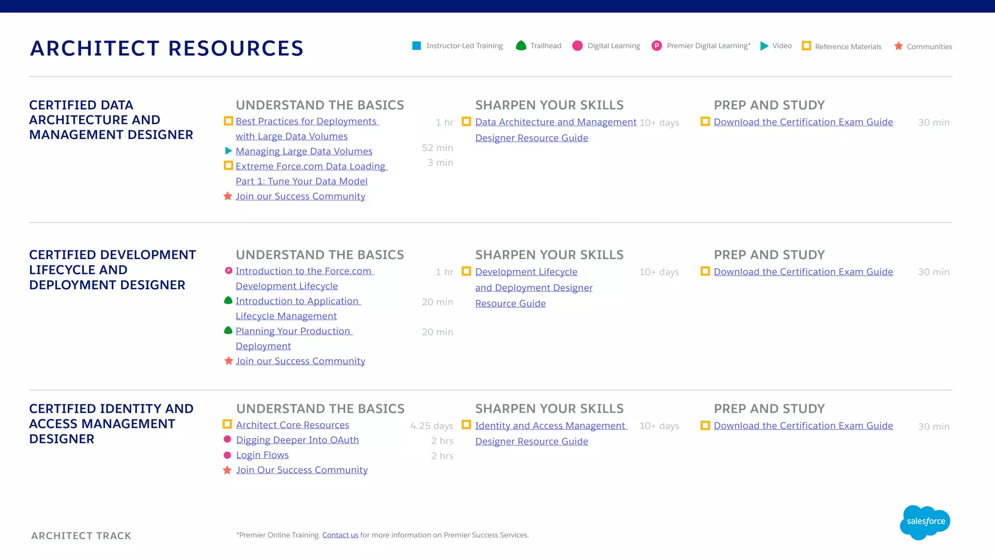Open Best Practices for Deployments link

(x=307, y=129)
